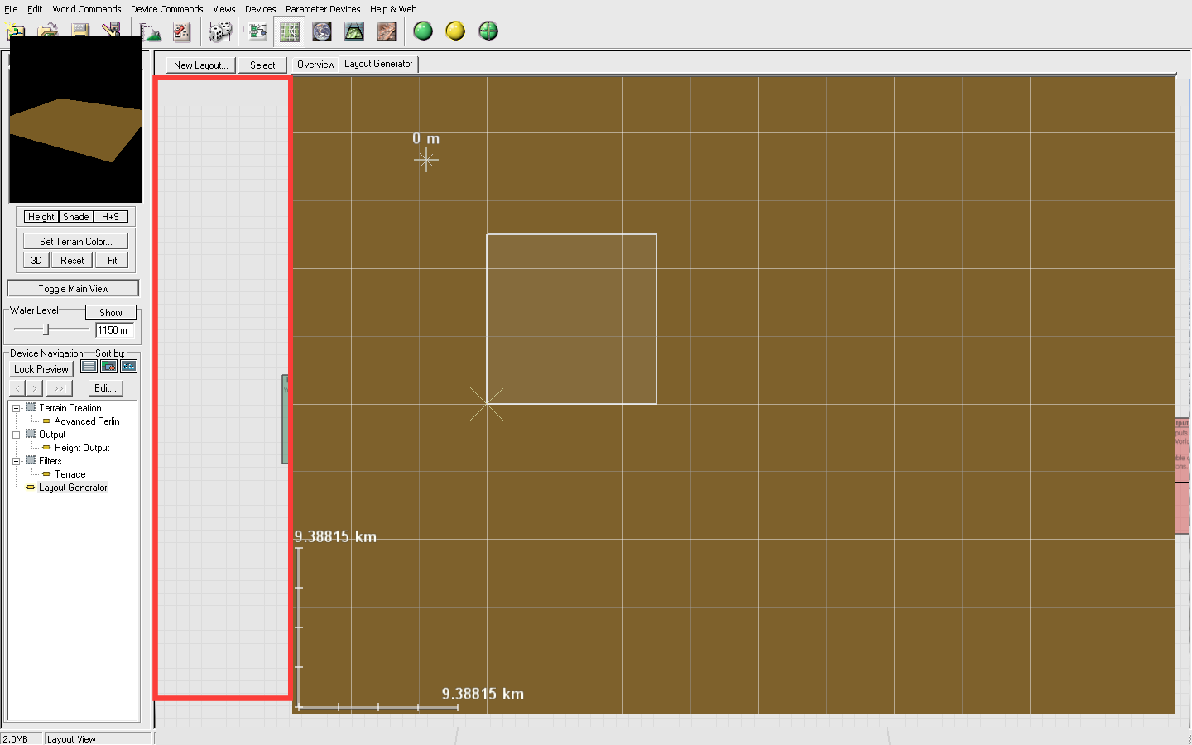Click the Toggle Main View button
This screenshot has width=1192, height=745.
tap(73, 289)
